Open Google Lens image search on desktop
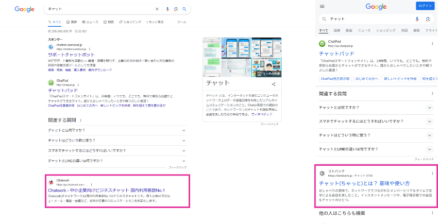This screenshot has width=438, height=224. click(176, 9)
